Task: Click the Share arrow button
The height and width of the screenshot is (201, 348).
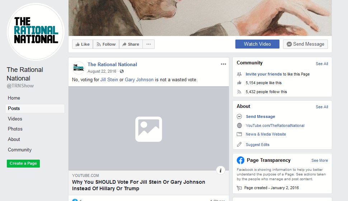Action: click(131, 44)
